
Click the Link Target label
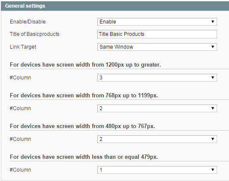point(23,47)
